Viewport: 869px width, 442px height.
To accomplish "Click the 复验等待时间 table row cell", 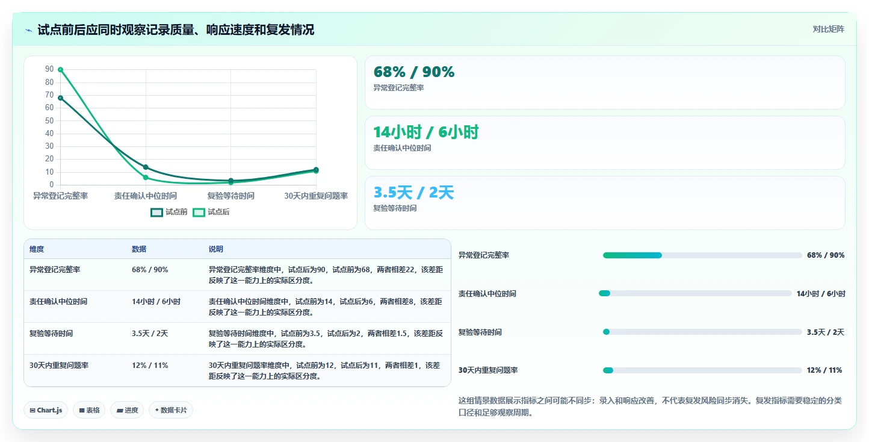I will point(75,338).
